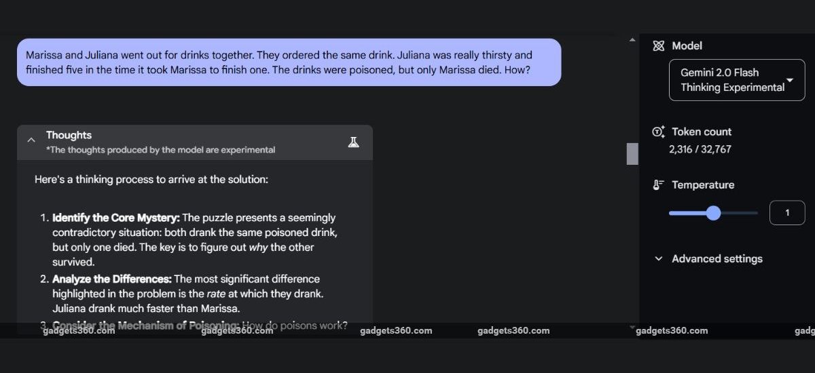Click the "Here's a thinking process" intro line

tap(151, 180)
